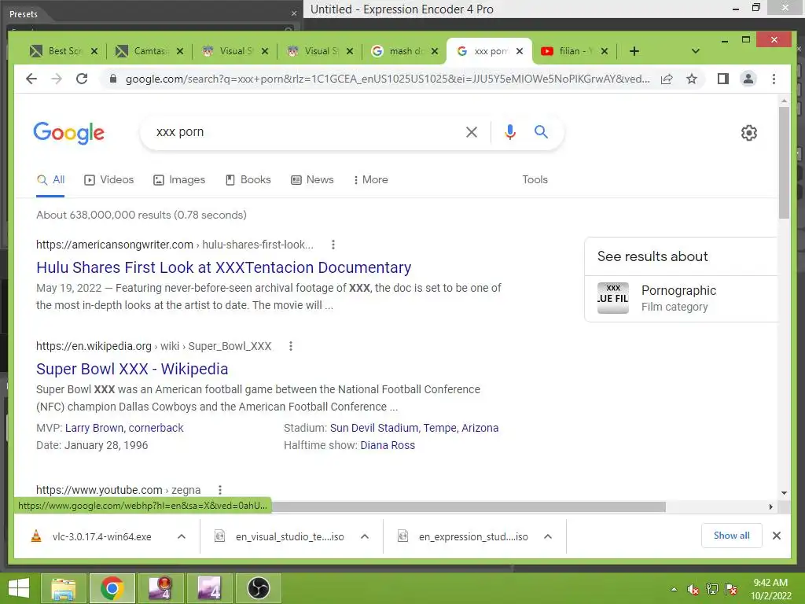Close the first Visual S tab

[x=264, y=51]
